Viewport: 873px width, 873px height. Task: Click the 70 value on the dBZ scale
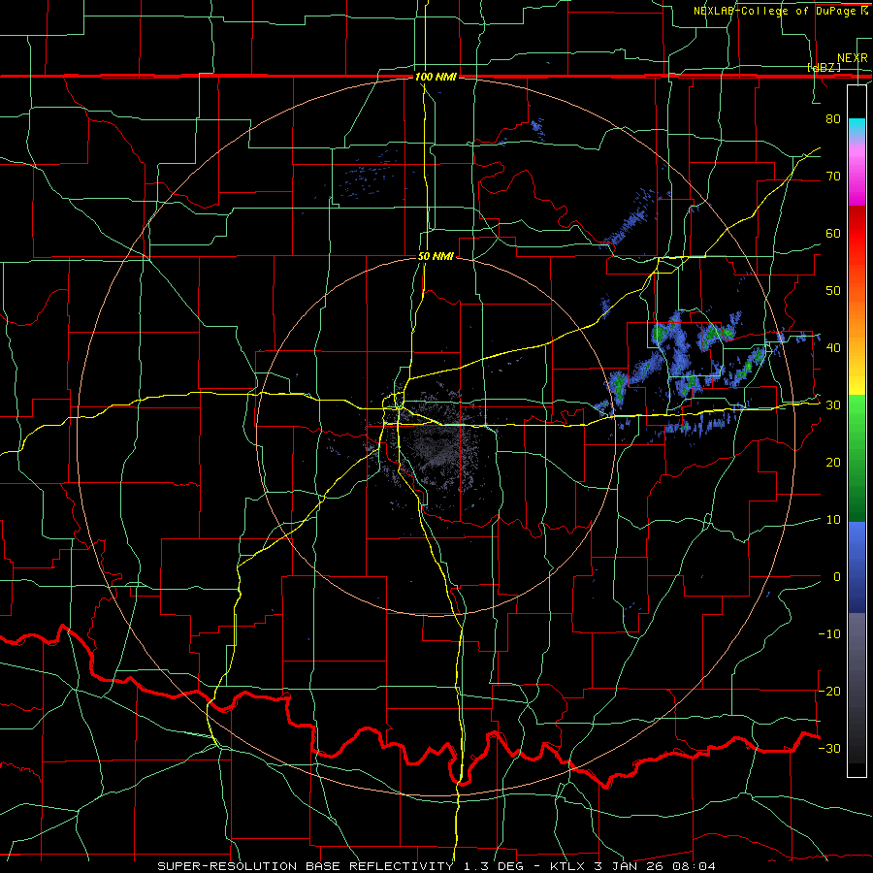(833, 177)
